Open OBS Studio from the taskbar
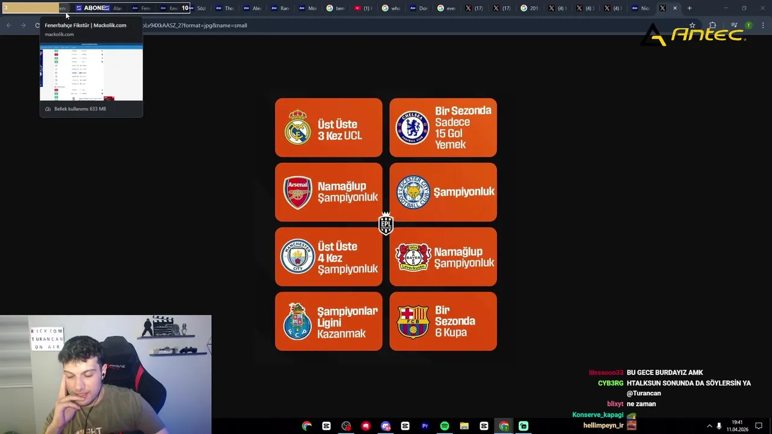This screenshot has height=434, width=772. [346, 426]
